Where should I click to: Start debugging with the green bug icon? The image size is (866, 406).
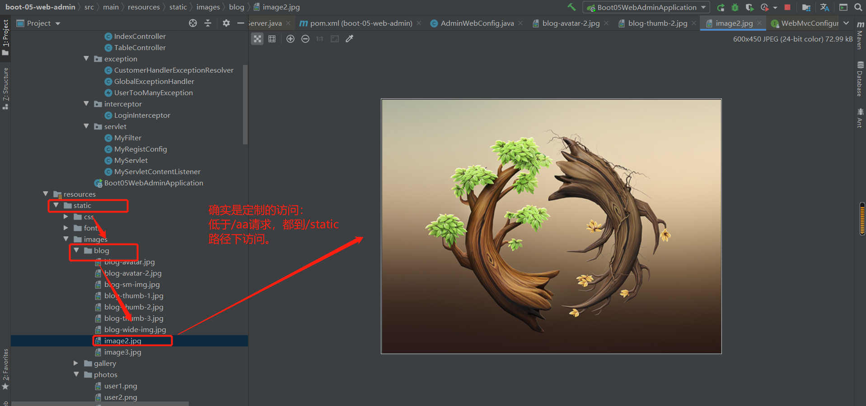pyautogui.click(x=735, y=7)
